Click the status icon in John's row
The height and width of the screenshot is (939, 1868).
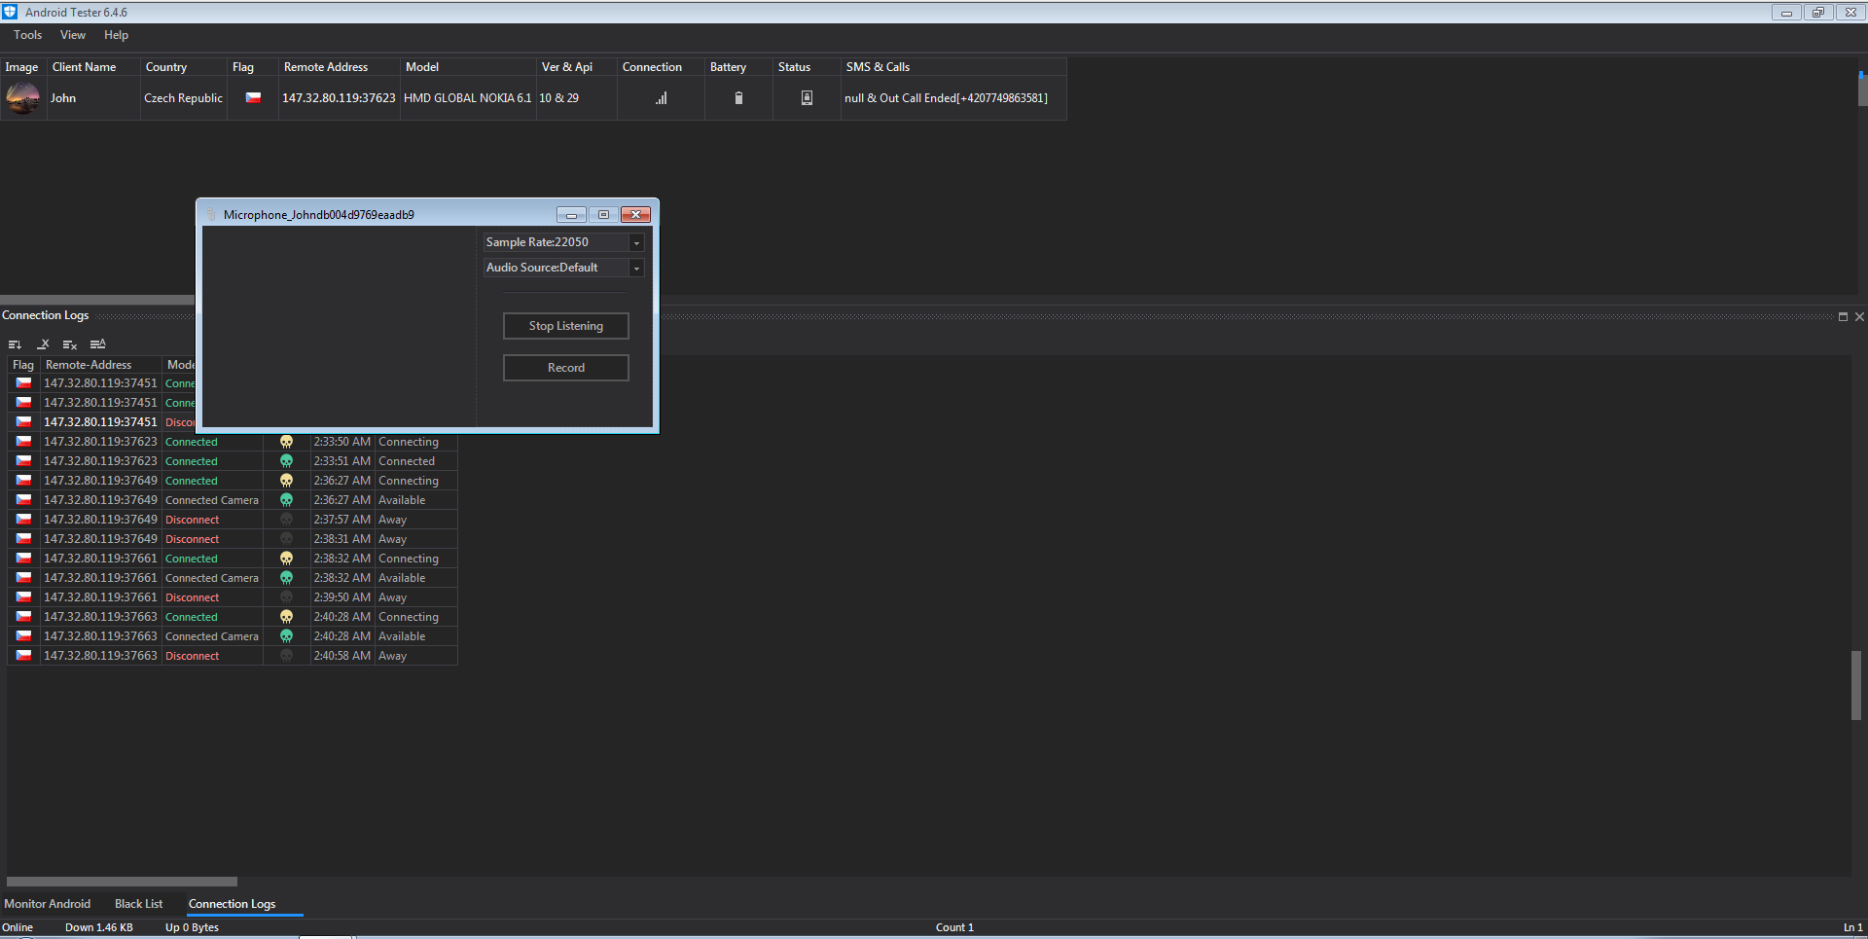coord(807,98)
